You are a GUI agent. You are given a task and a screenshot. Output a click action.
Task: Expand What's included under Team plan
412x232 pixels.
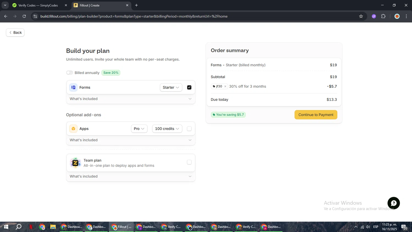[x=131, y=176]
